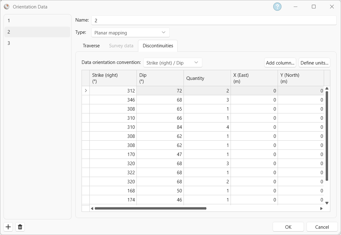Confirm changes with the OK button
The height and width of the screenshot is (235, 341).
(x=288, y=227)
